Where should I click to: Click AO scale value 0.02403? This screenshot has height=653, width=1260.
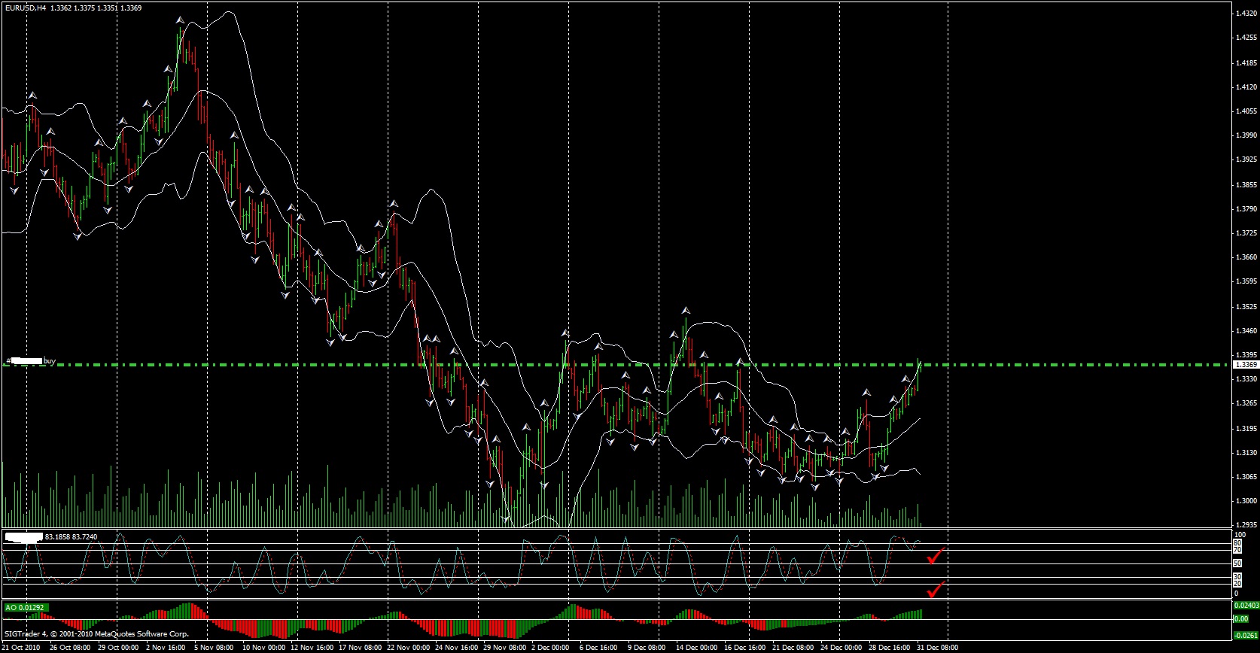[x=1246, y=605]
